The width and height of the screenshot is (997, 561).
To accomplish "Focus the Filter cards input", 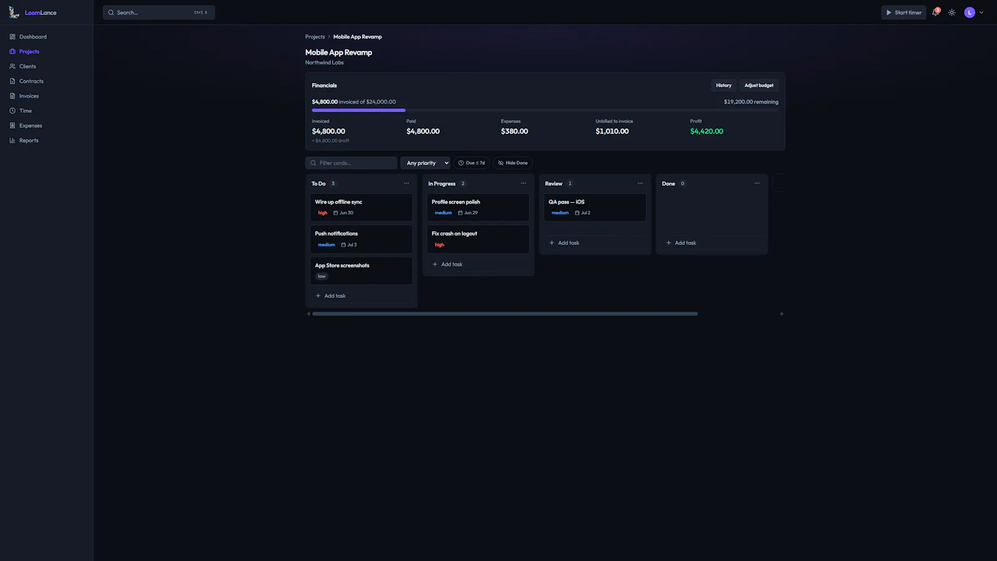I will tap(351, 163).
